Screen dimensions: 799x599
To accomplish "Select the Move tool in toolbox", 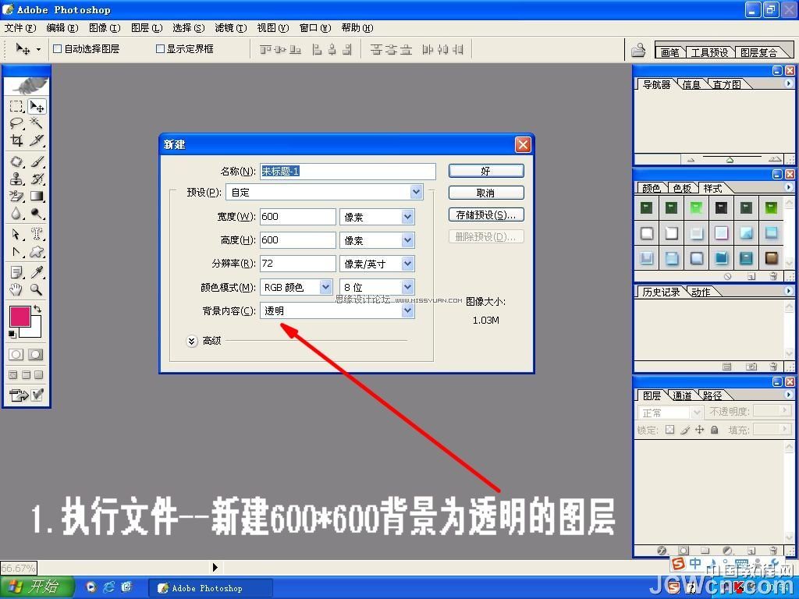I will [37, 106].
